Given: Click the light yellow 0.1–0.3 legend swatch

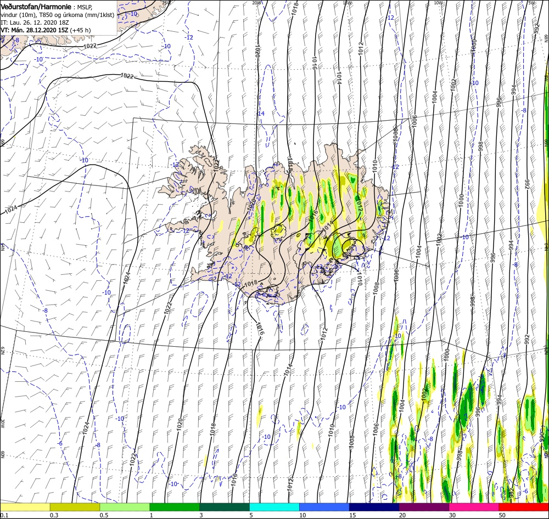Looking at the screenshot, I should coord(25,507).
